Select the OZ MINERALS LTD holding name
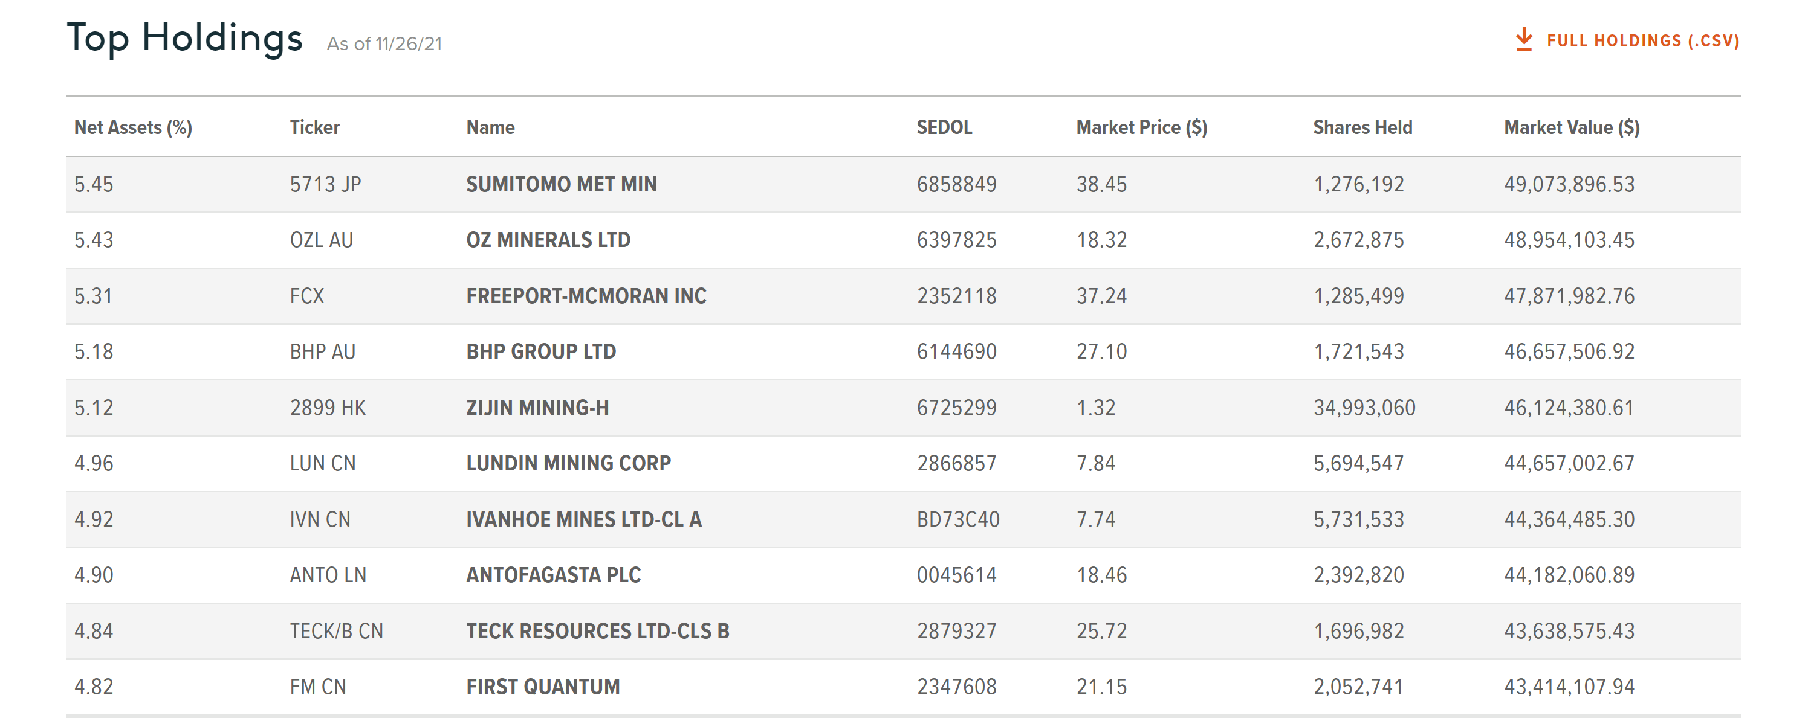The width and height of the screenshot is (1808, 718). coord(548,240)
